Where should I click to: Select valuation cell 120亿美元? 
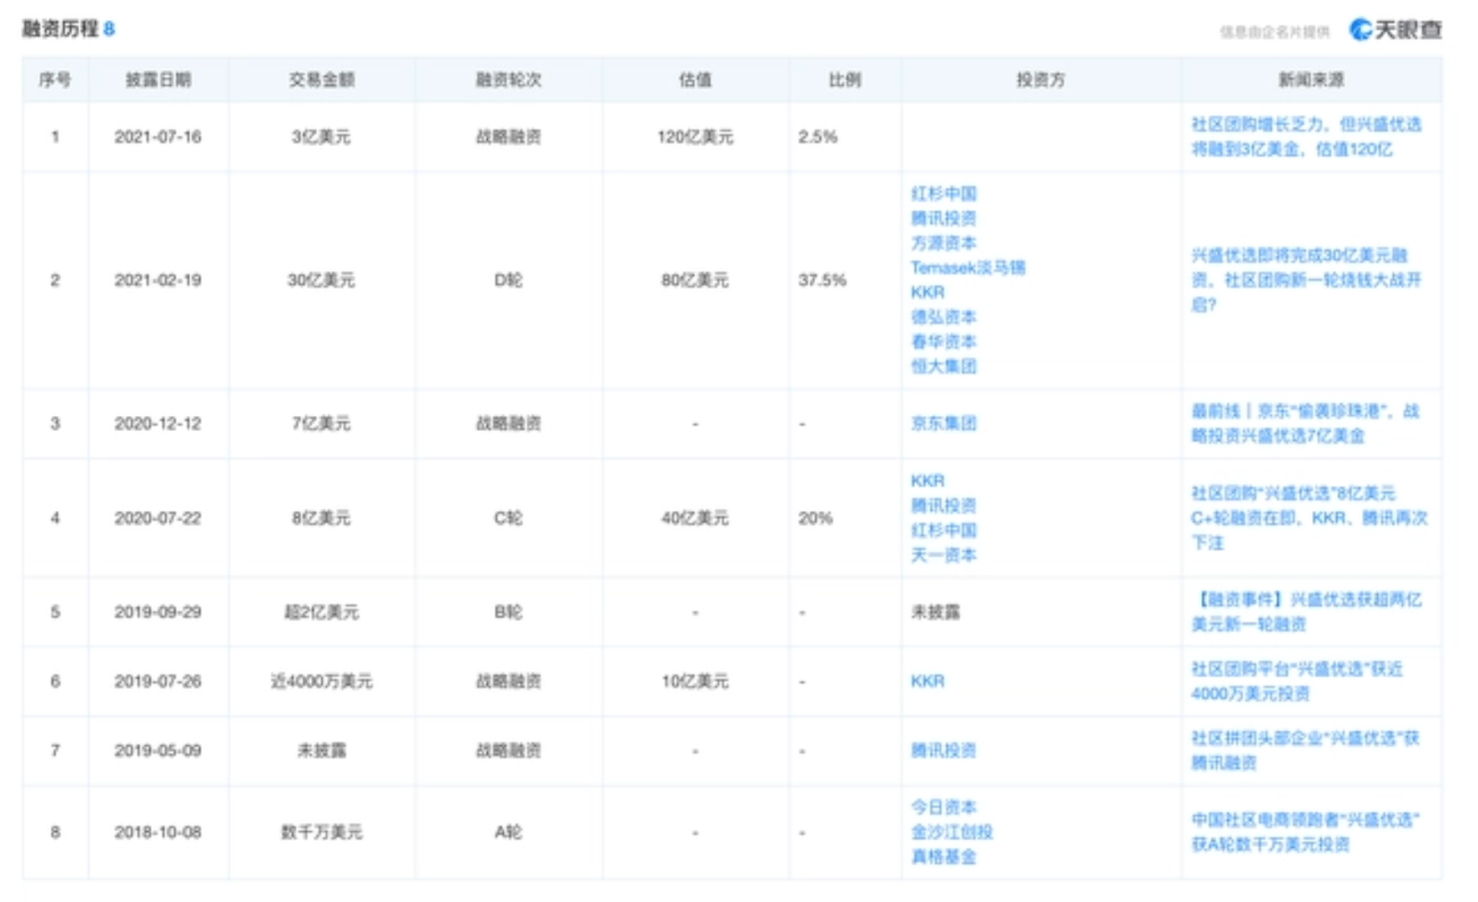[x=695, y=137]
